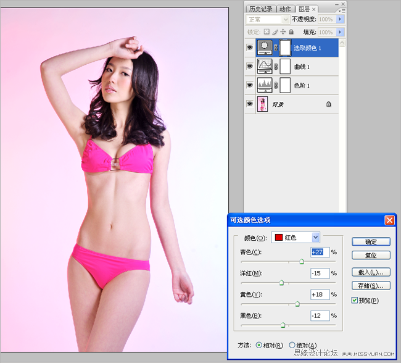The image size is (401, 363).
Task: Select the 相对 relative method radio
Action: (x=259, y=345)
